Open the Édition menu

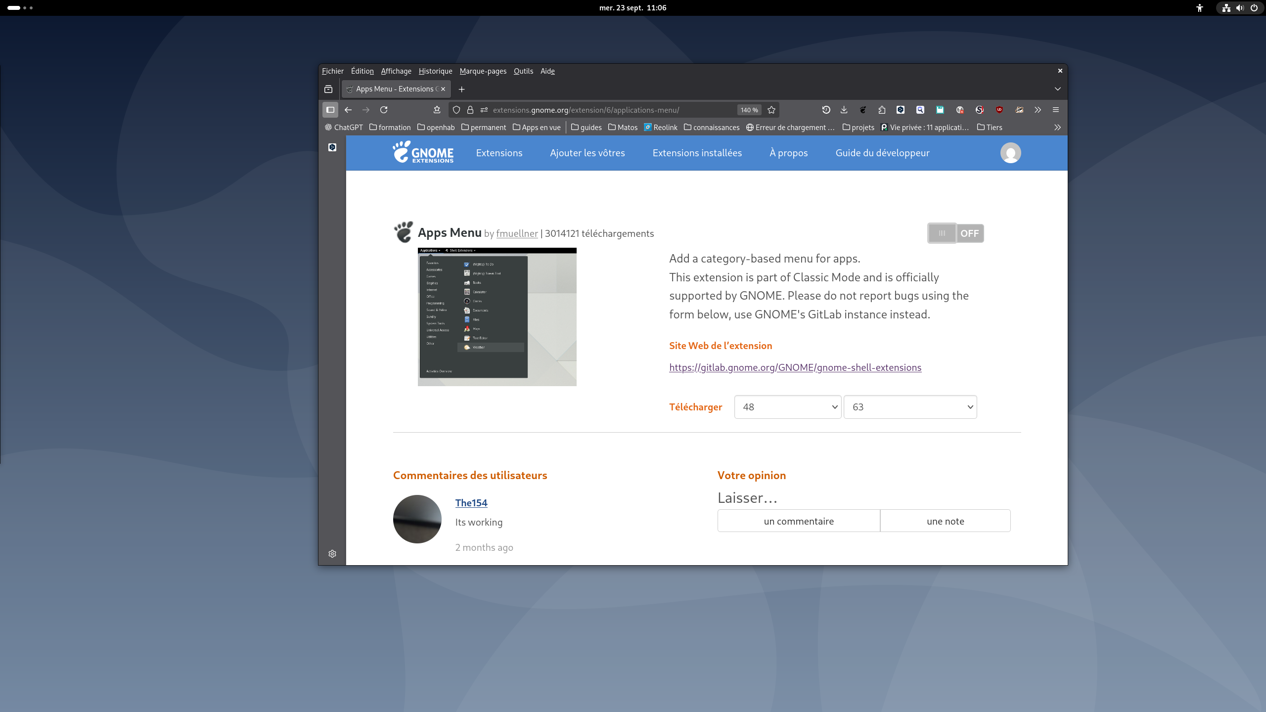pyautogui.click(x=362, y=71)
